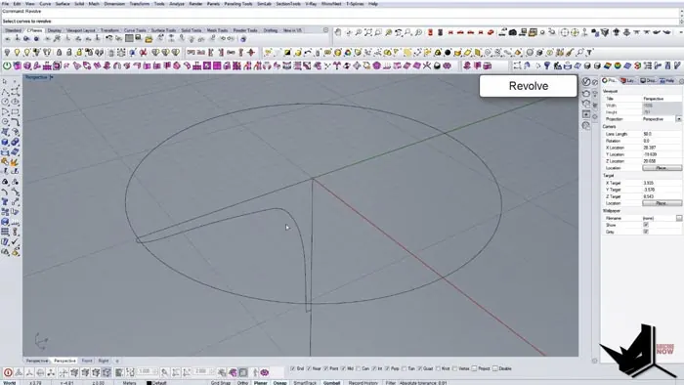Click the Place button for target location
Image resolution: width=684 pixels, height=385 pixels.
tap(662, 203)
